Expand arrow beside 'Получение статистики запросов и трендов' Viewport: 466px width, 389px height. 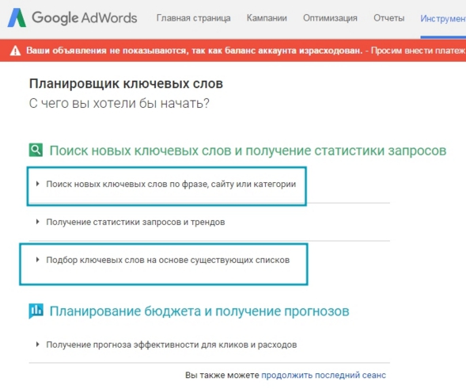(37, 222)
